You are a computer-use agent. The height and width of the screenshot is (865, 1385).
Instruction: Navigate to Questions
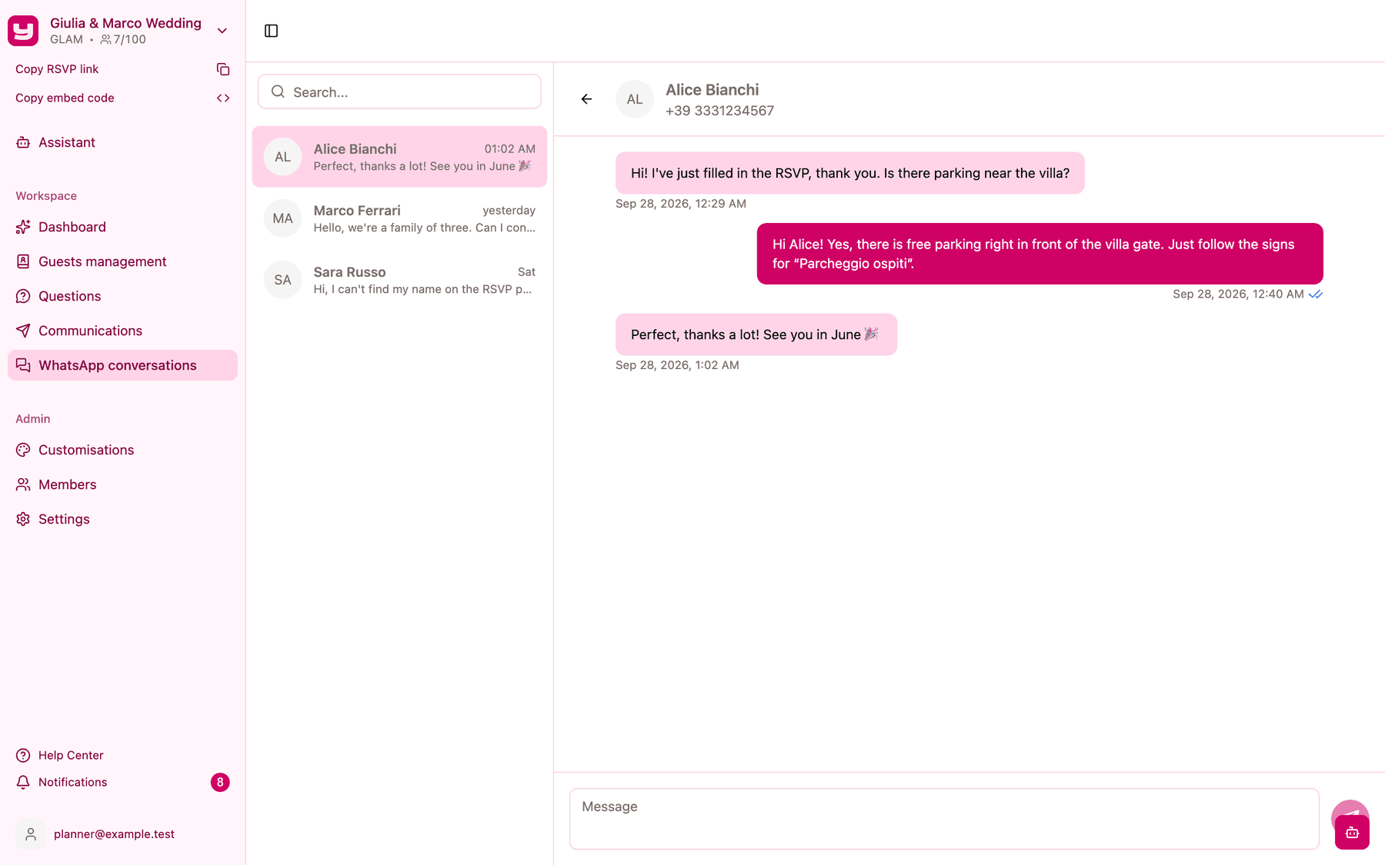click(x=123, y=296)
